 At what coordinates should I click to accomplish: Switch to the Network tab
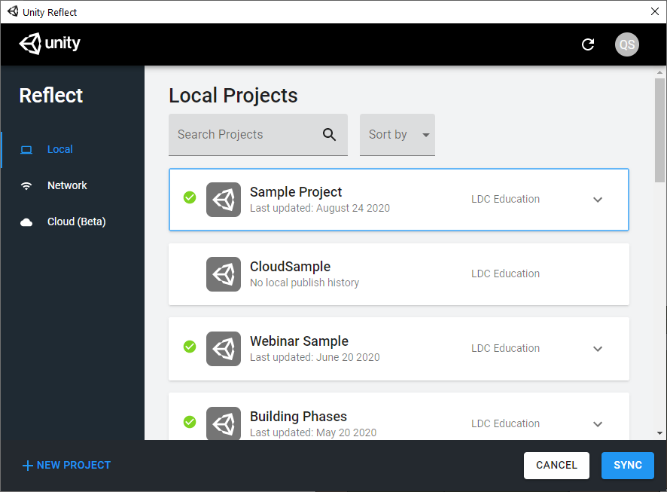(66, 185)
